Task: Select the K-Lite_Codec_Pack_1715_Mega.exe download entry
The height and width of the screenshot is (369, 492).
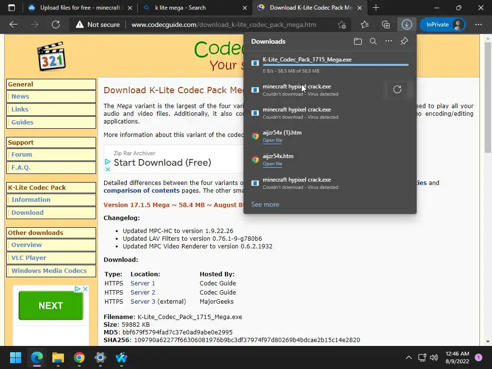Action: click(x=330, y=65)
